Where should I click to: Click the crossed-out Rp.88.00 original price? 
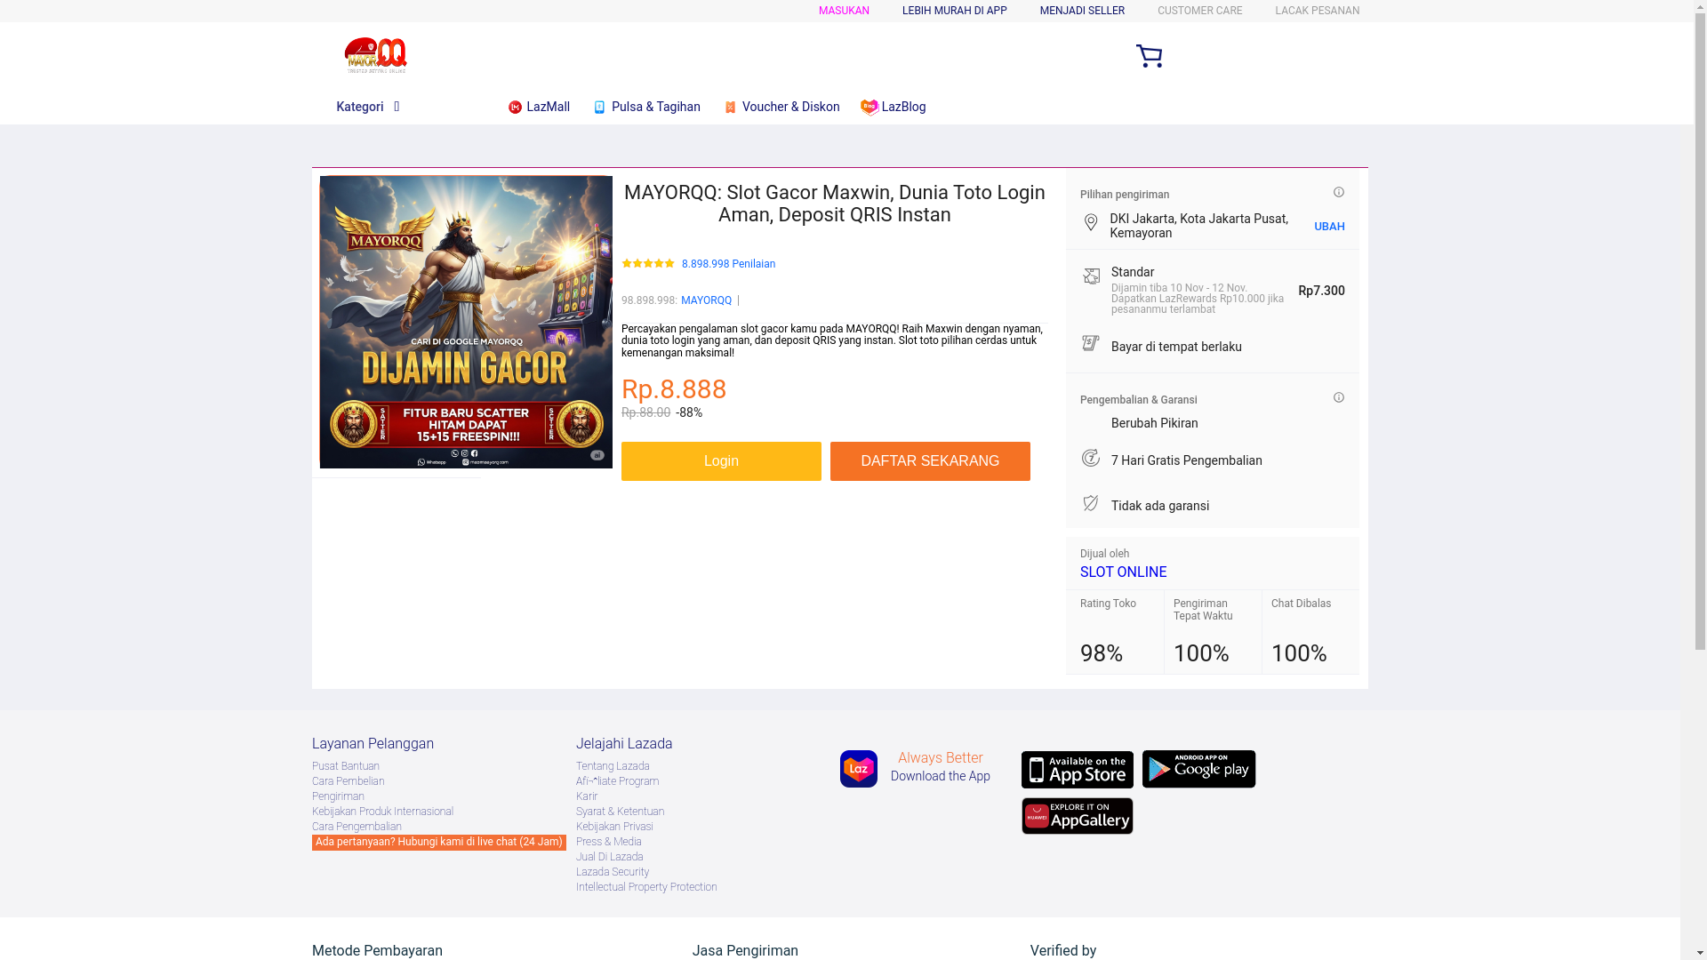pos(645,412)
